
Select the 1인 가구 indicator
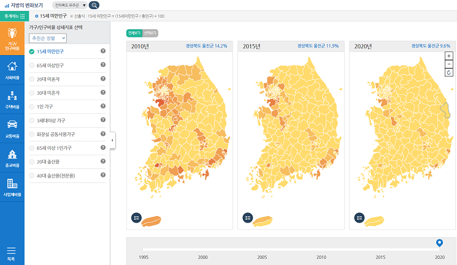(31, 106)
